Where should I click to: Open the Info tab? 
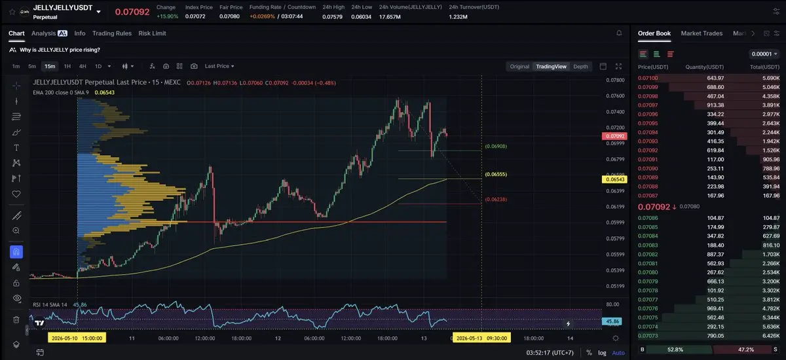coord(80,33)
